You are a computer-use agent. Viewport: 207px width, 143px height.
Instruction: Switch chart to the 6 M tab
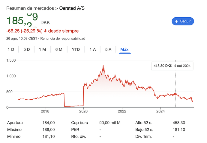click(x=59, y=49)
